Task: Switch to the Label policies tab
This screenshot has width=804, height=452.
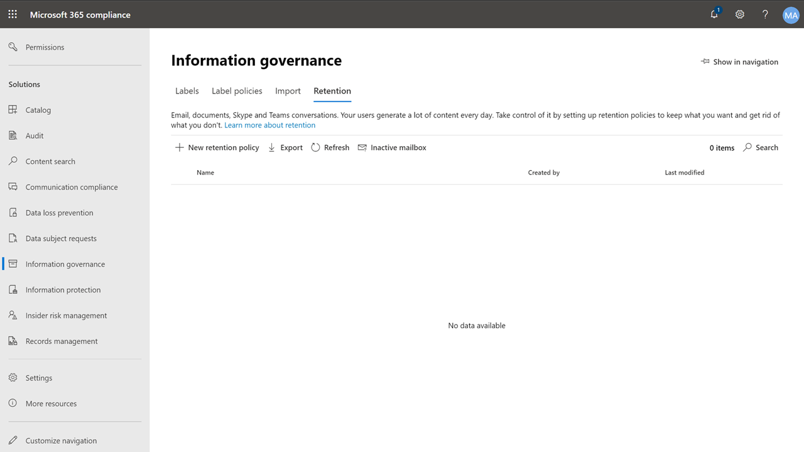Action: 237,91
